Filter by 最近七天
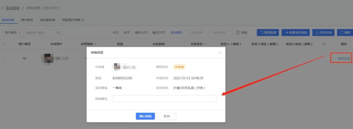Screen dimensions: 353x129 click(x=141, y=33)
